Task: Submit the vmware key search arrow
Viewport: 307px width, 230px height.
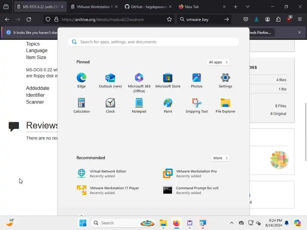Action: [227, 19]
